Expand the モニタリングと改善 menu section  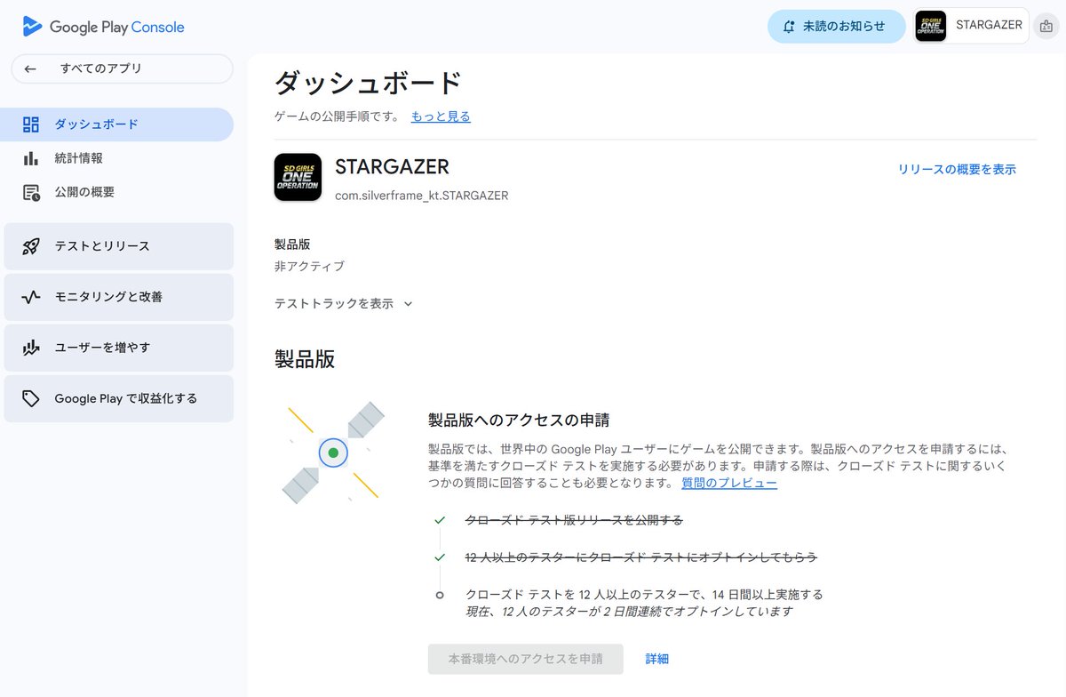click(x=119, y=297)
